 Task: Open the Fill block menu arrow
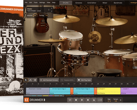click(72, 89)
